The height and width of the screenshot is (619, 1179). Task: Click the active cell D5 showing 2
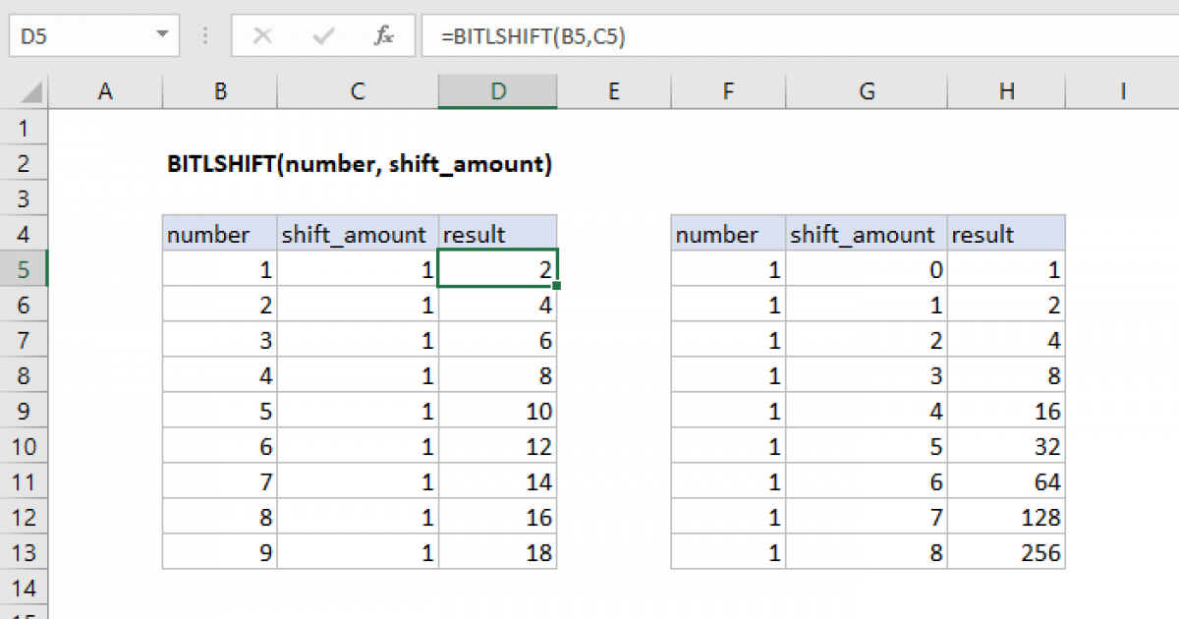[497, 268]
